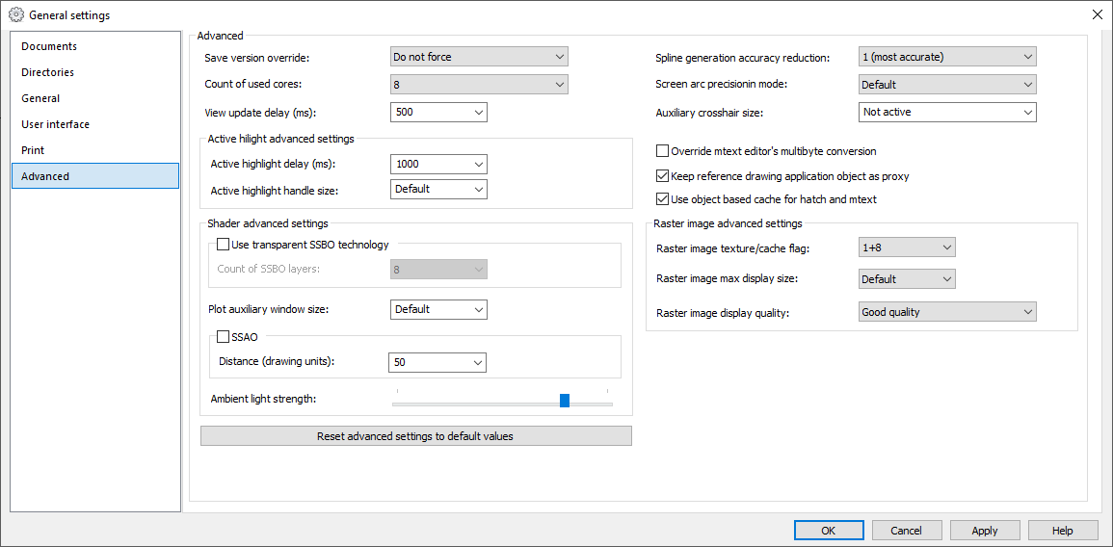This screenshot has width=1113, height=547.
Task: Click Reset advanced settings to default values
Action: tap(416, 436)
